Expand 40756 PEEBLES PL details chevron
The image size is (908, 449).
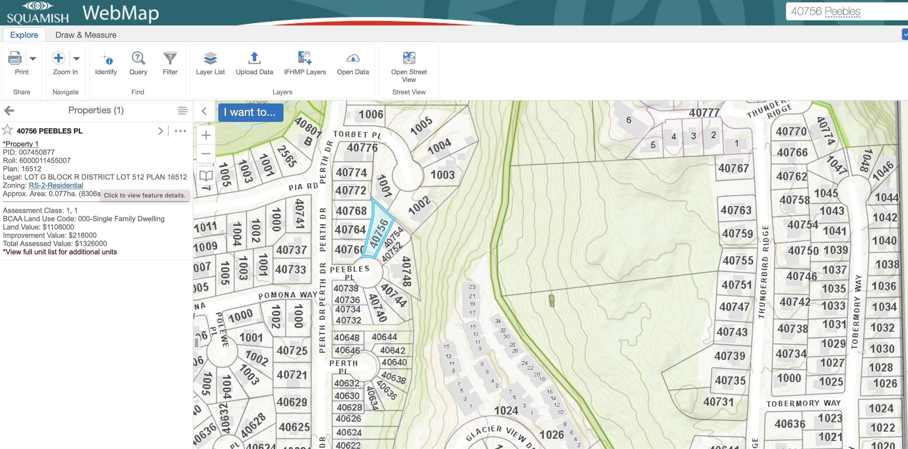(x=161, y=131)
